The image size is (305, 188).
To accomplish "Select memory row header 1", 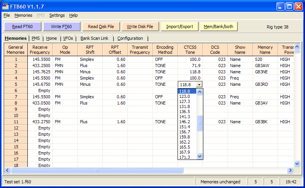I will (16, 59).
